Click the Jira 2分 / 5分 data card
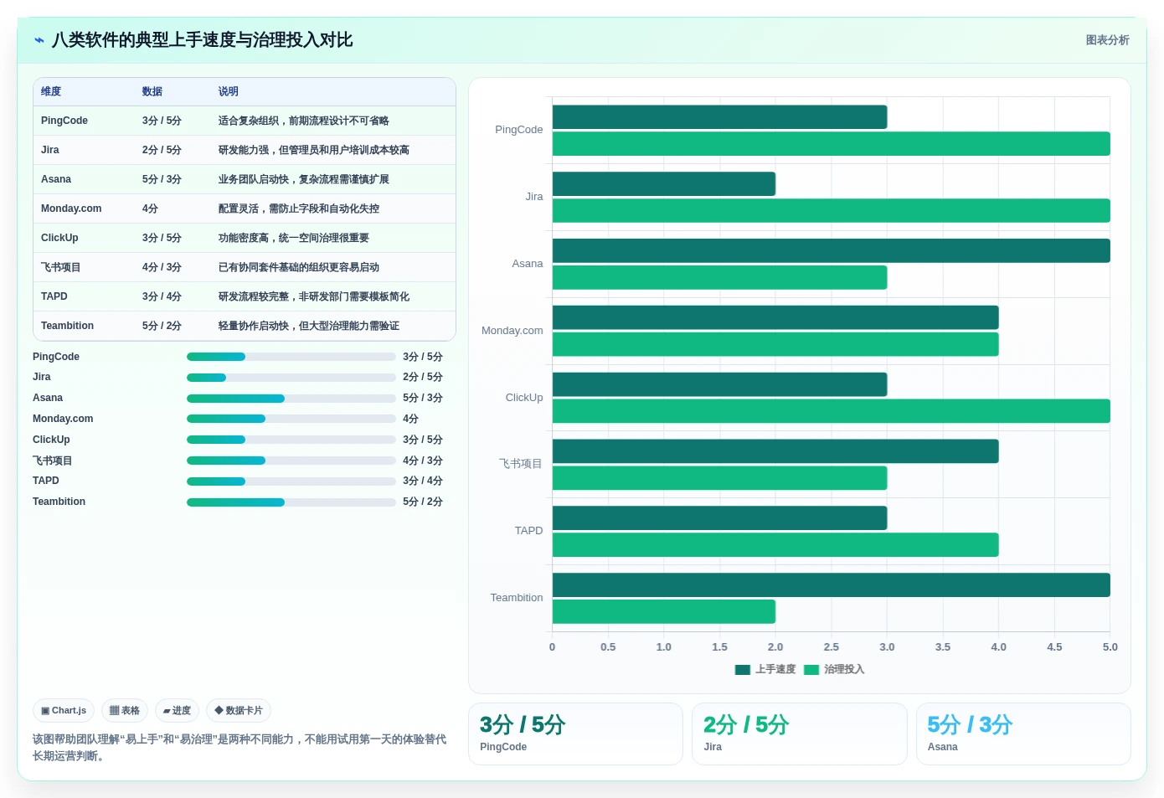This screenshot has height=798, width=1164. click(800, 734)
